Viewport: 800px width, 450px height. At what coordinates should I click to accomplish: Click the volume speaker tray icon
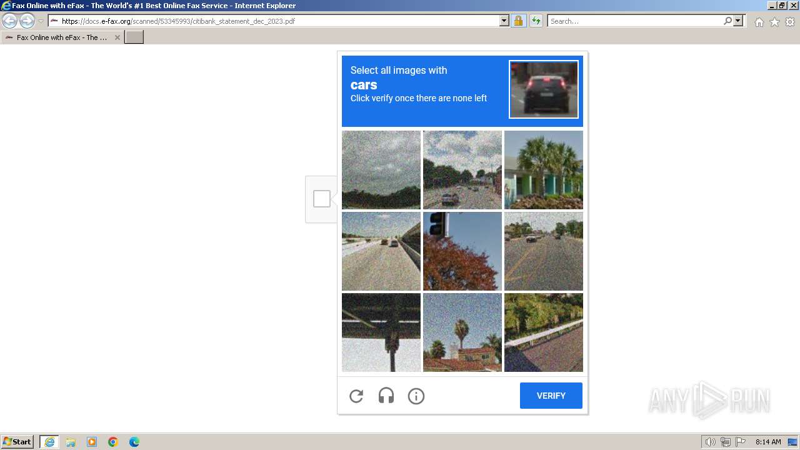click(710, 442)
